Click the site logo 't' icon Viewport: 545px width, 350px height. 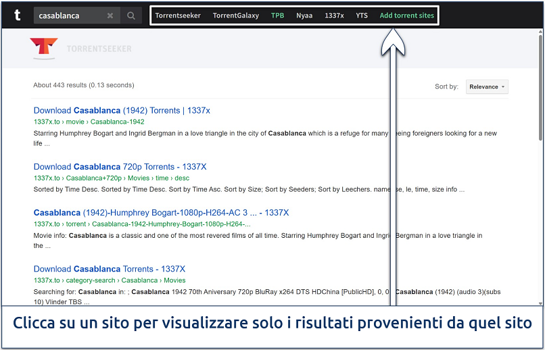[x=17, y=15]
